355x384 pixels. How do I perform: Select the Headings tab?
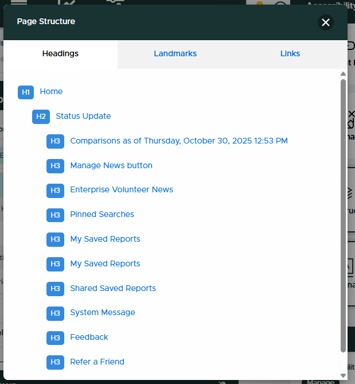click(60, 54)
